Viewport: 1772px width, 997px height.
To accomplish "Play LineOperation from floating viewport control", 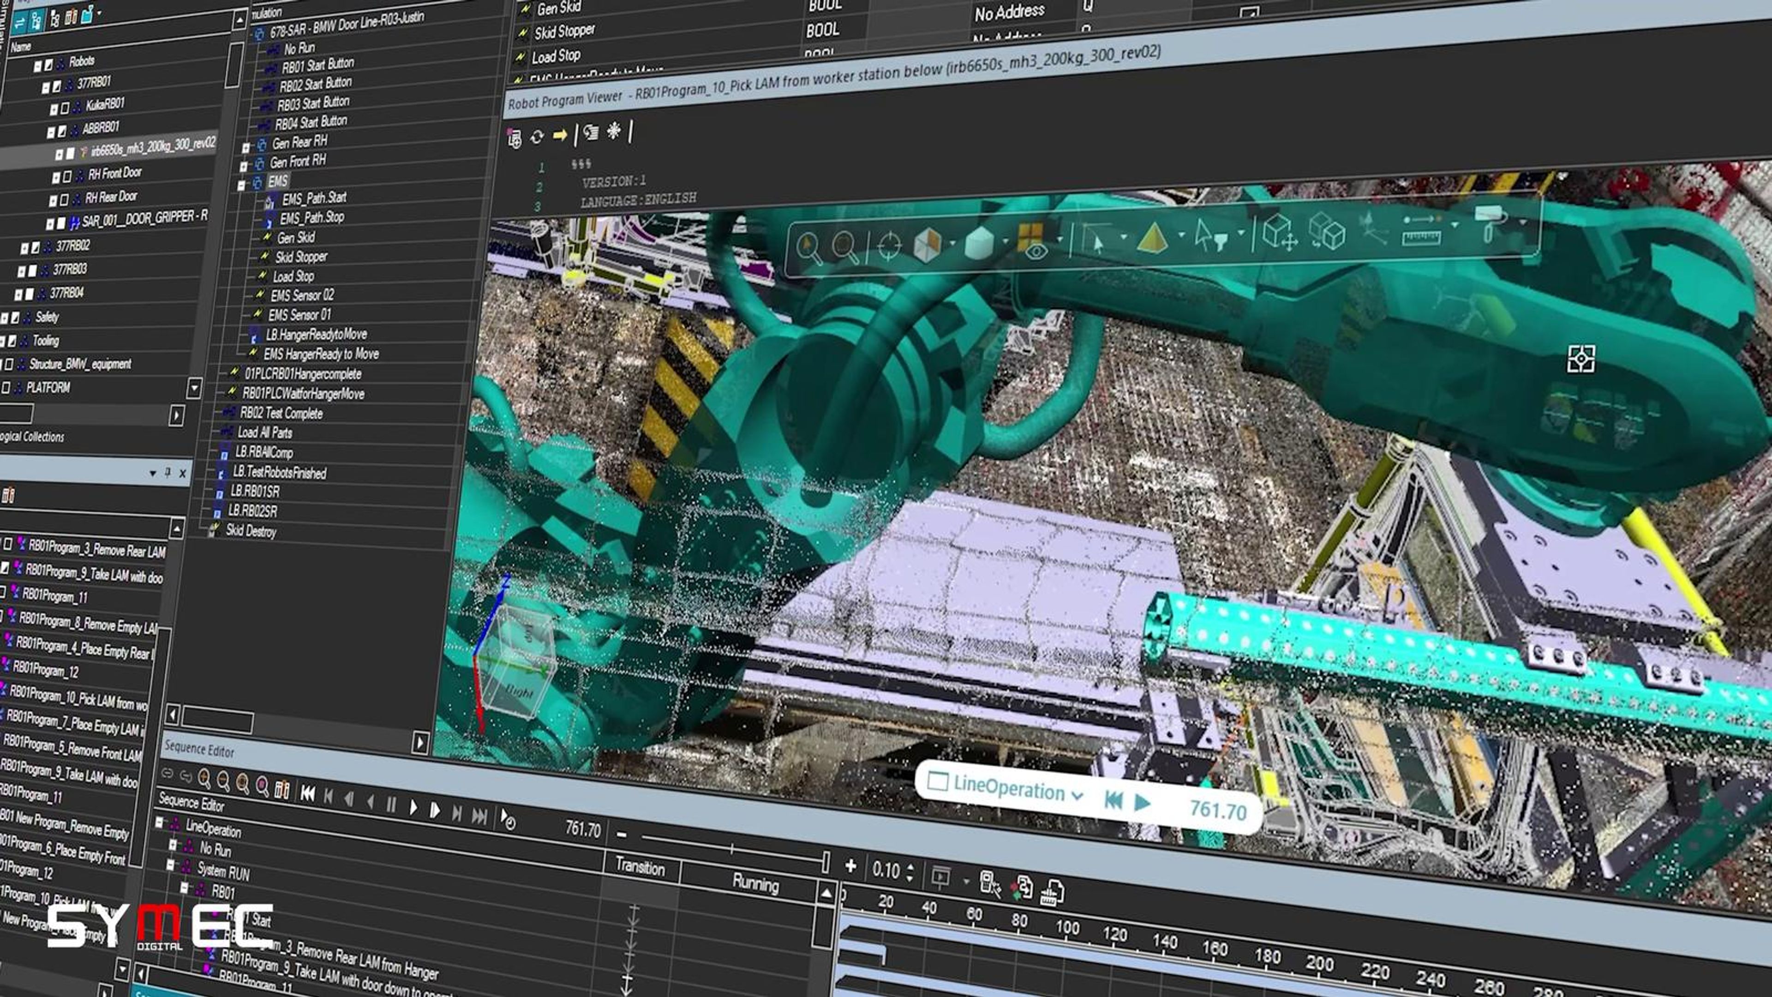I will point(1142,802).
